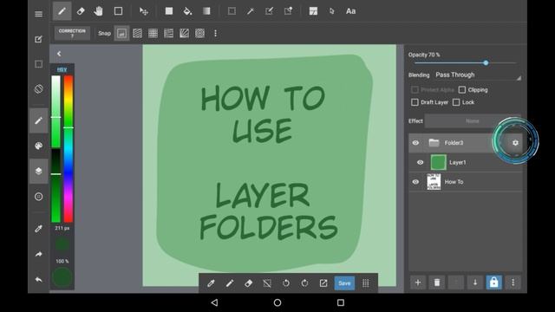
Task: Adjust the saturation brightness color bar
Action: point(55,149)
